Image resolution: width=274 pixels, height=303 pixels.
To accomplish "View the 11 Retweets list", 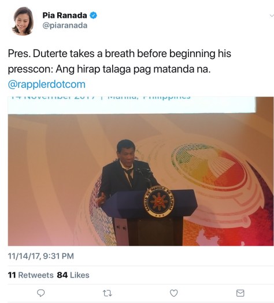I will click(31, 275).
